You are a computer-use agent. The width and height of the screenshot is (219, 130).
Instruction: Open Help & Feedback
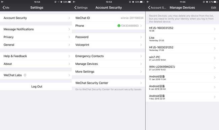[x=36, y=56]
